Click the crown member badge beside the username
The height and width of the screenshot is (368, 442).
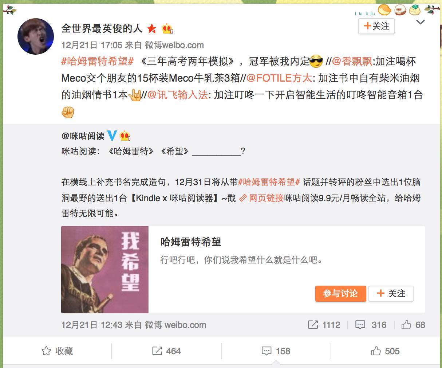pos(167,28)
